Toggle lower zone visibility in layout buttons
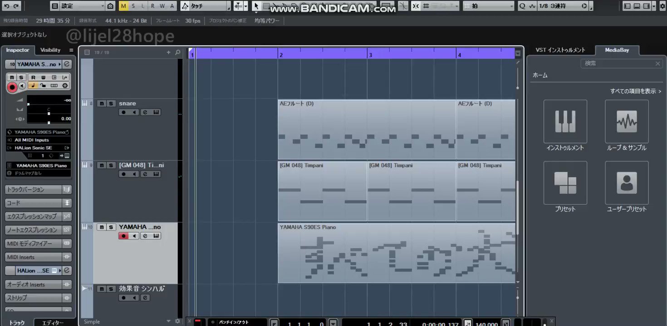This screenshot has width=667, height=326. (636, 6)
